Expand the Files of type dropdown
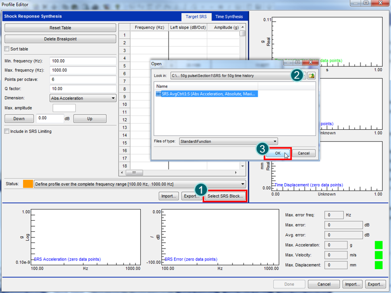This screenshot has height=293, width=391. (x=228, y=141)
